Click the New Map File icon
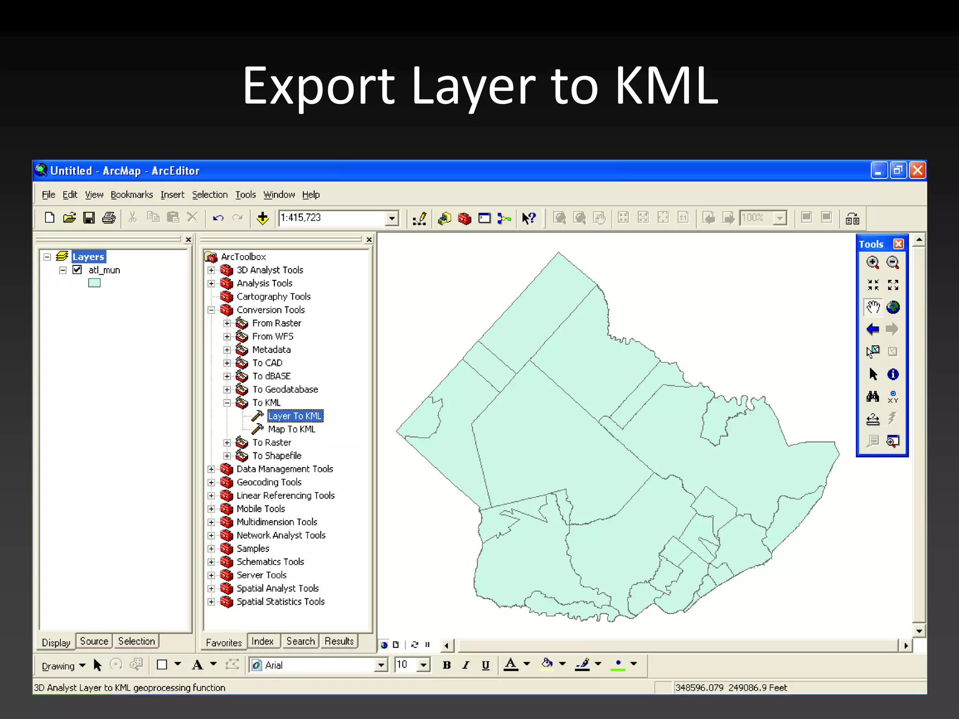This screenshot has width=959, height=719. (49, 218)
